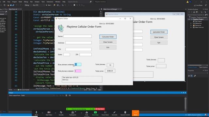Viewport: 209px width, 117px height.
Task: Click Solution Explorer home icon
Action: (194, 12)
